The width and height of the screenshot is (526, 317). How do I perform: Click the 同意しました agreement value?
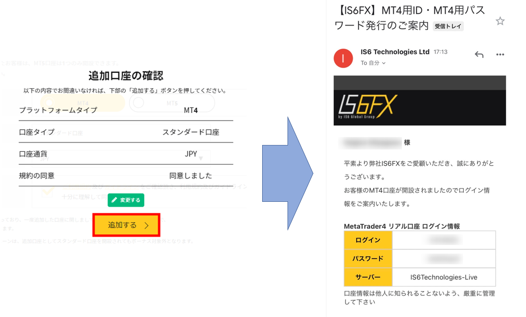[191, 176]
